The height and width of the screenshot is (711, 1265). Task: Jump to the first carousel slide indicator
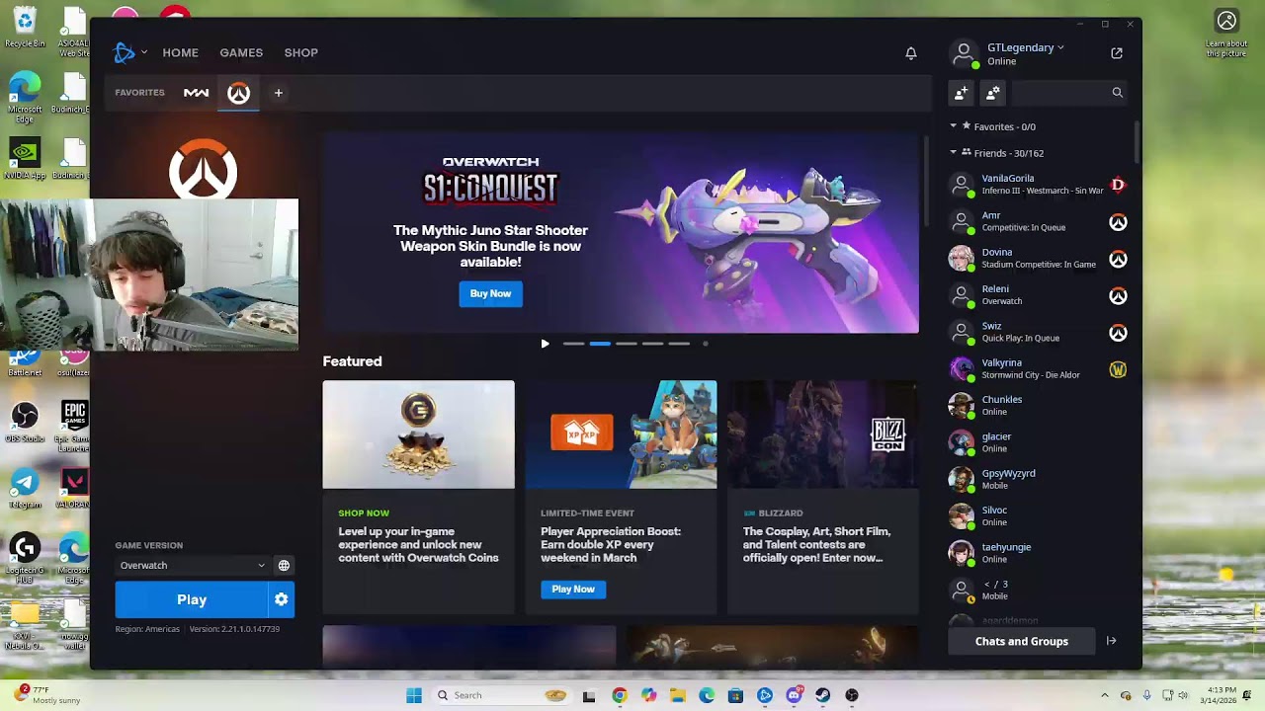(x=573, y=344)
